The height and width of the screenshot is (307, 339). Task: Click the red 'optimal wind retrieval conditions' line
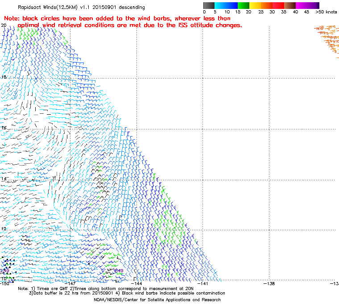click(x=130, y=25)
